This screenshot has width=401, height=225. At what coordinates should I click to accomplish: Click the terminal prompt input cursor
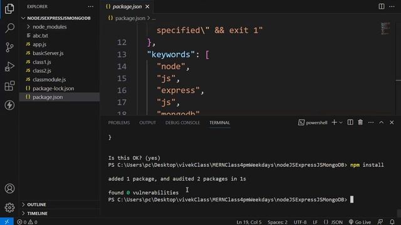click(x=352, y=199)
